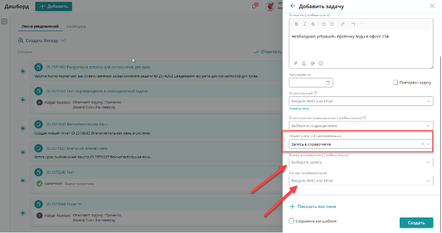442x233 pixels.
Task: Click help icon next to Ответственный label
Action: tap(315, 93)
